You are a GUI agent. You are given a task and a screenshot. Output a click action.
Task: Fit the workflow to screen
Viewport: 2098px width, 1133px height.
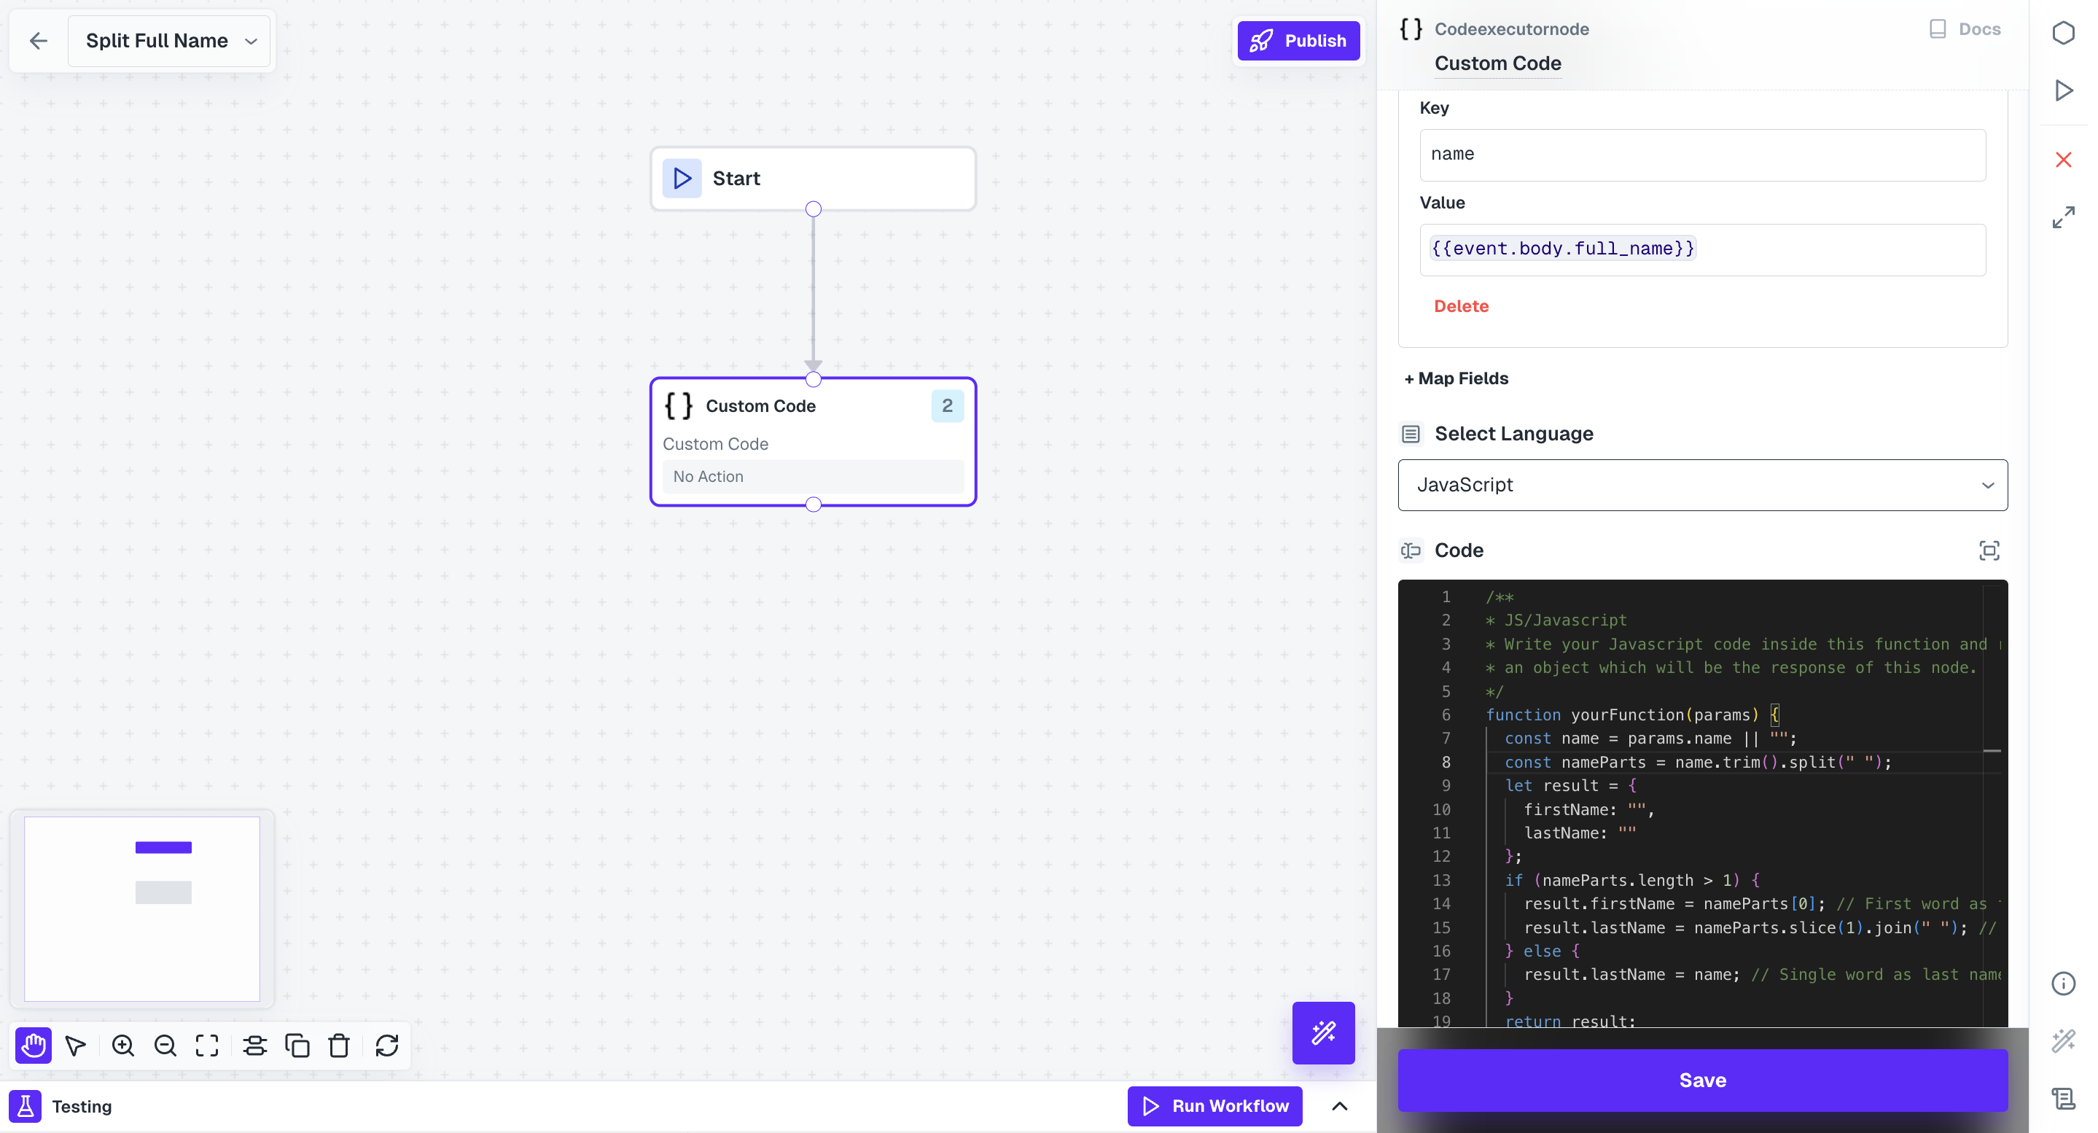[207, 1045]
